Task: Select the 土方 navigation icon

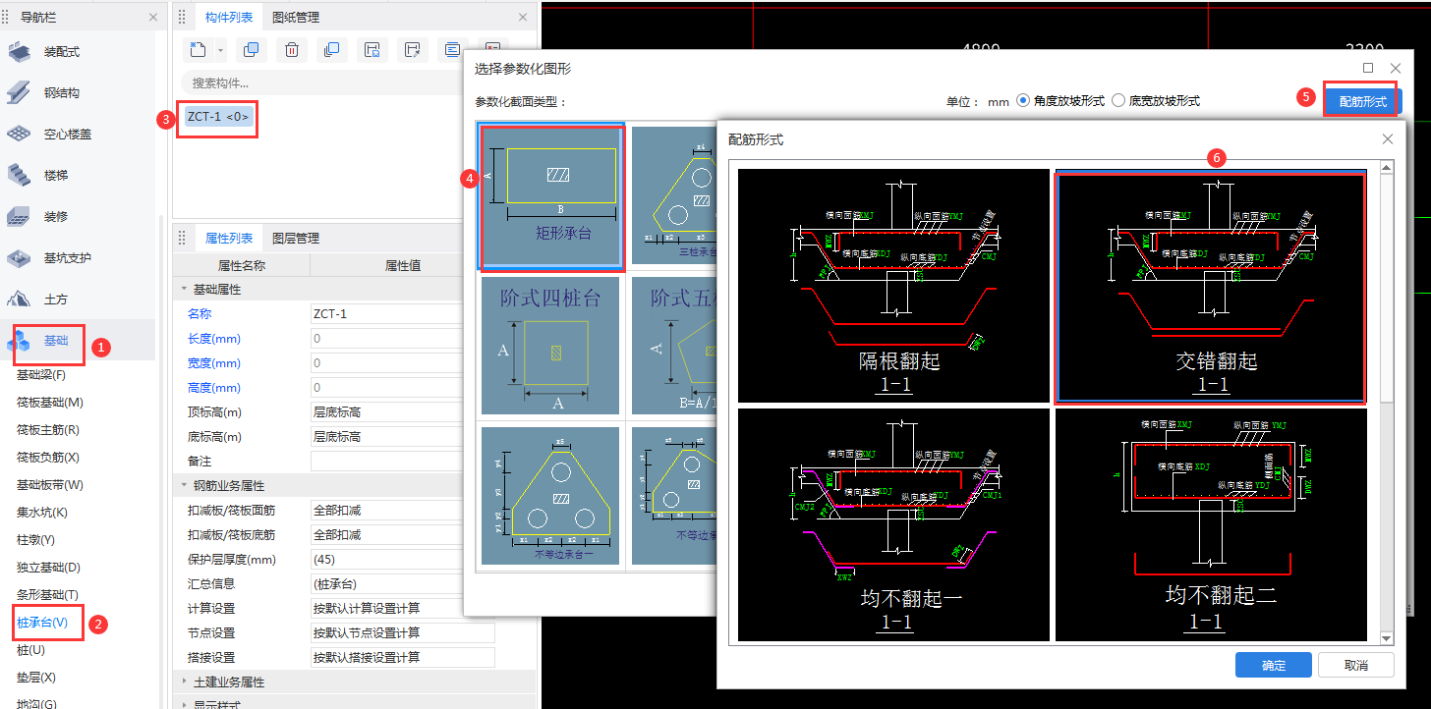Action: (x=20, y=300)
